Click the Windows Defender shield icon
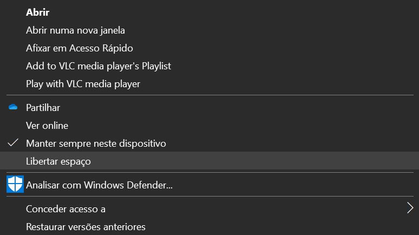This screenshot has height=235, width=419. tap(15, 184)
